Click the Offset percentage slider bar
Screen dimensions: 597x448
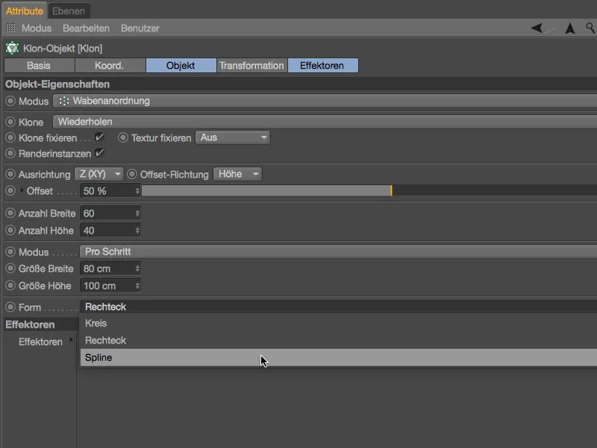369,190
